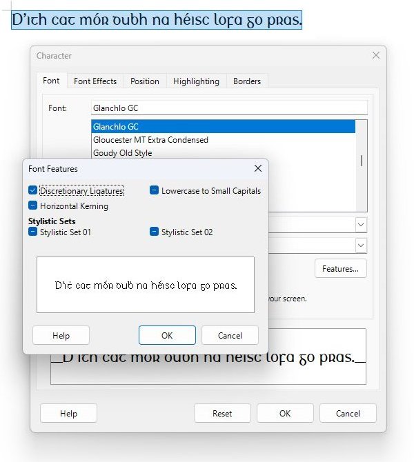Switch to the Highlighting tab
414x462 pixels.
(196, 81)
